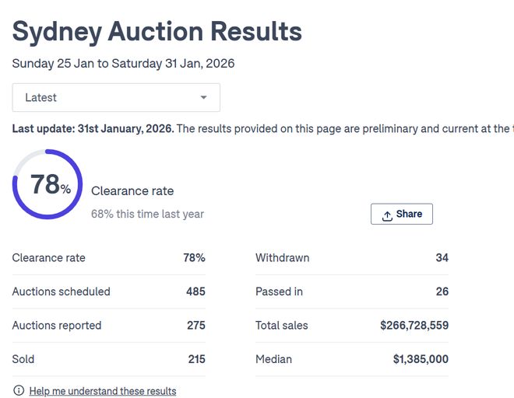Click the info circle icon beside help link
Screen dimensions: 514x398
(19, 390)
